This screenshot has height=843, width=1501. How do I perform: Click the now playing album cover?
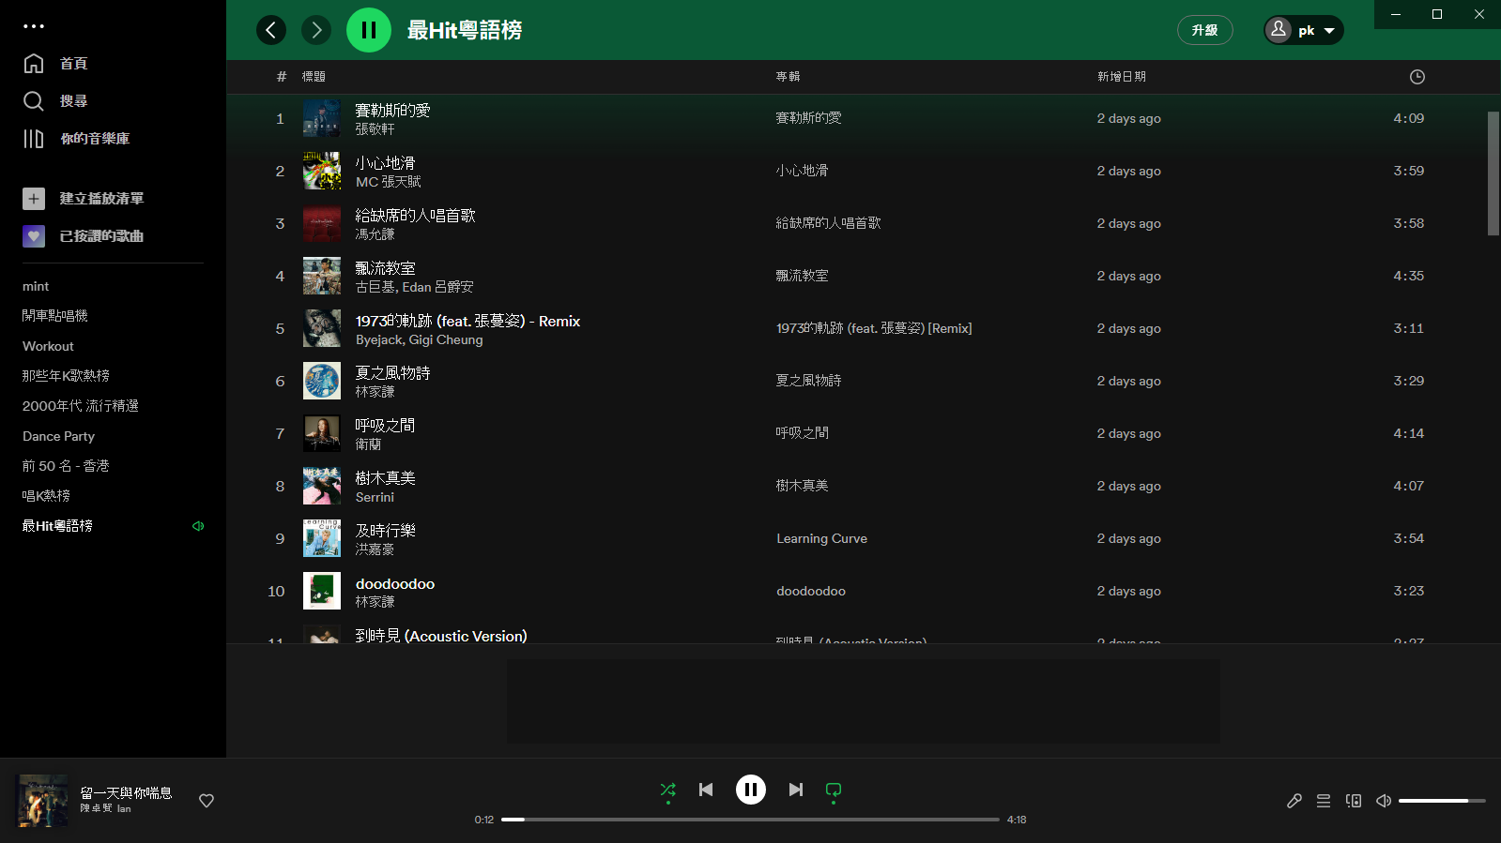coord(43,801)
